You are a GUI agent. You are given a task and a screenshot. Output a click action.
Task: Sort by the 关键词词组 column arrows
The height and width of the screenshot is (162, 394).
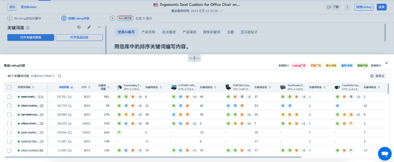point(33,87)
